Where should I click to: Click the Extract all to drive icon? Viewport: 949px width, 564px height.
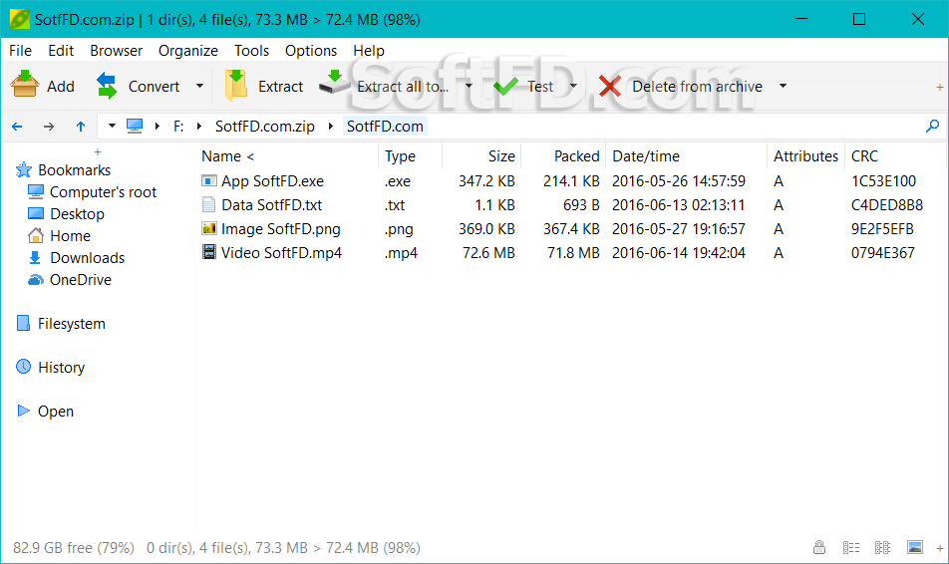click(x=334, y=83)
